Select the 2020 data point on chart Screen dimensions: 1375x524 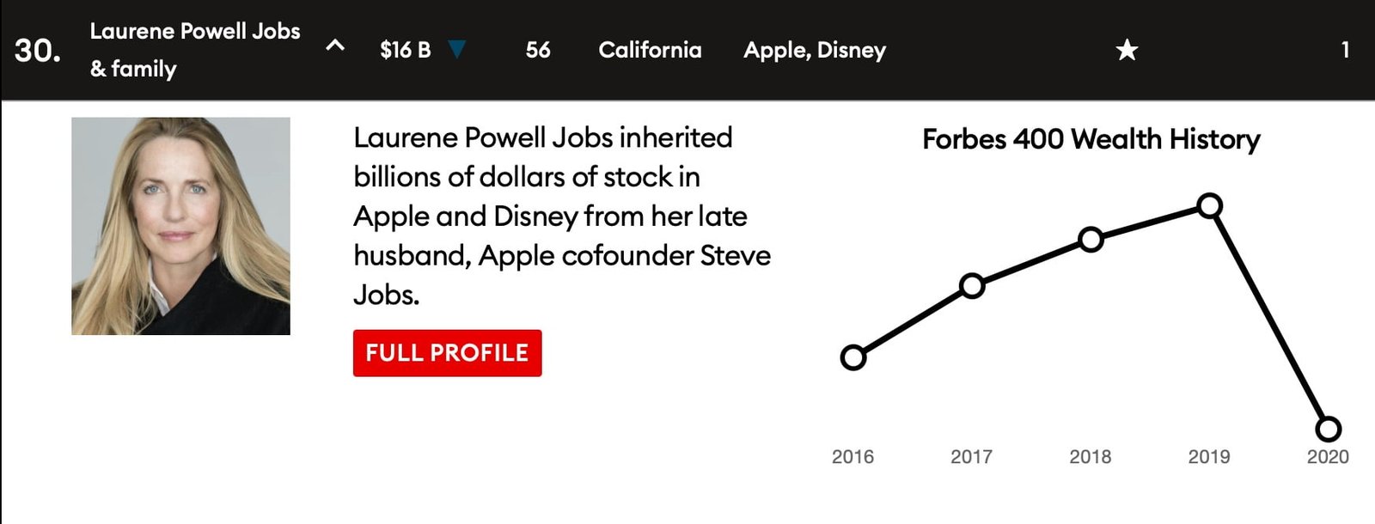pos(1328,429)
